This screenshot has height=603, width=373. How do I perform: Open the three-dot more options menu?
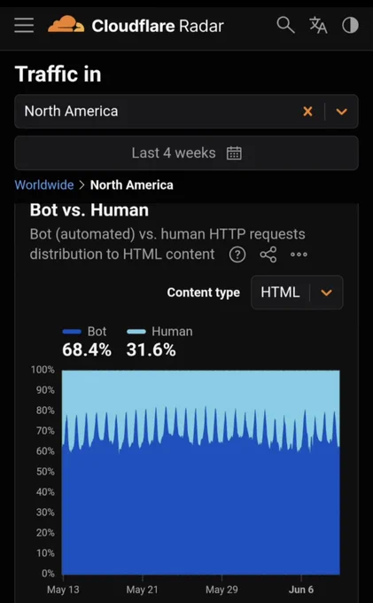pyautogui.click(x=299, y=255)
